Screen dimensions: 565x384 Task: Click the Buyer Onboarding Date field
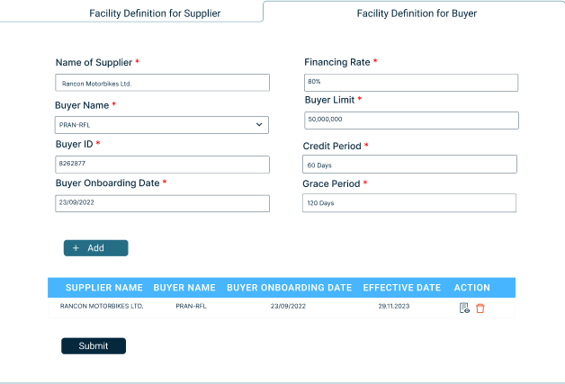tap(162, 203)
